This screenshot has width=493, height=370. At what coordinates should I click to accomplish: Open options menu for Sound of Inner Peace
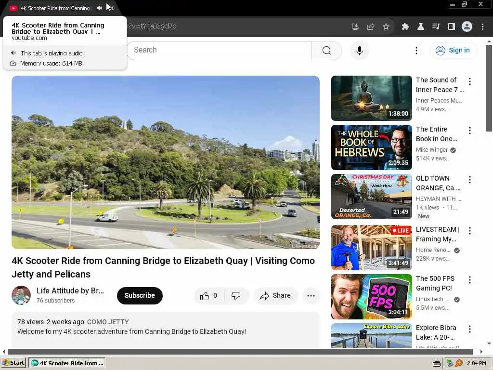[x=470, y=81]
